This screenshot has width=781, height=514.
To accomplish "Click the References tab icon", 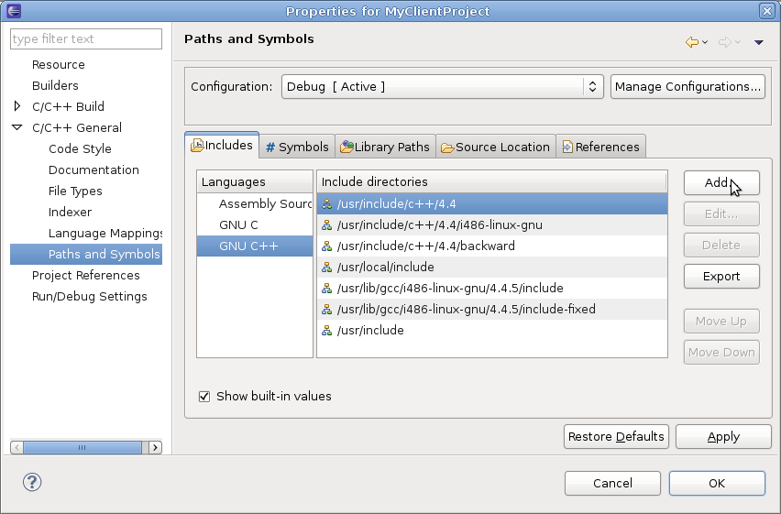I will pyautogui.click(x=566, y=147).
